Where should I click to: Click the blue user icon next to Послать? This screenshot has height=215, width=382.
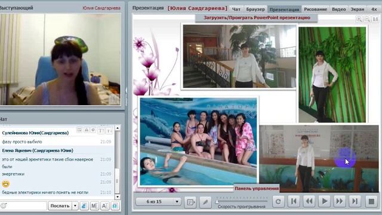[x=84, y=206]
